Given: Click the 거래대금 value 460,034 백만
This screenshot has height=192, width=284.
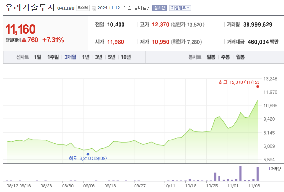Looking at the screenshot, I should (263, 42).
